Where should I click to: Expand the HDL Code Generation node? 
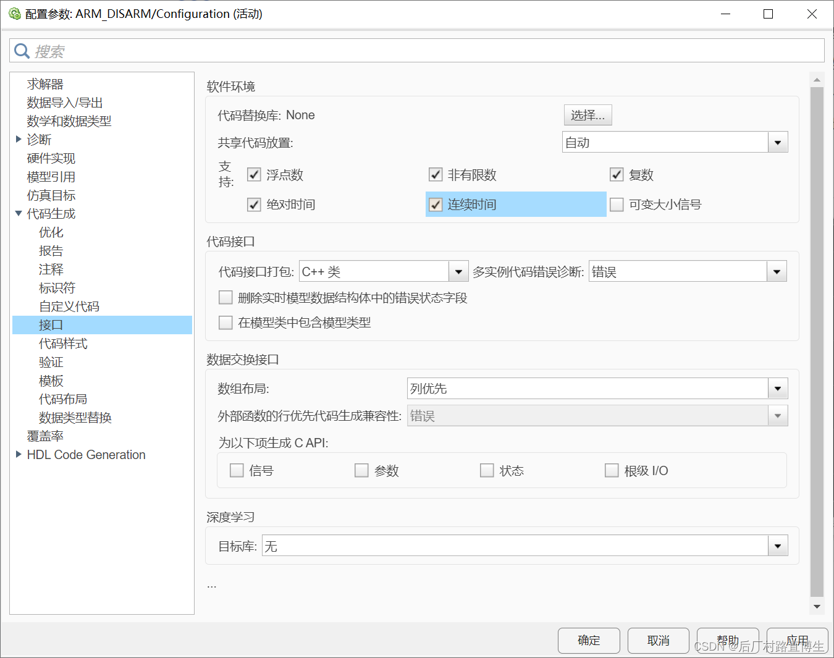click(19, 454)
